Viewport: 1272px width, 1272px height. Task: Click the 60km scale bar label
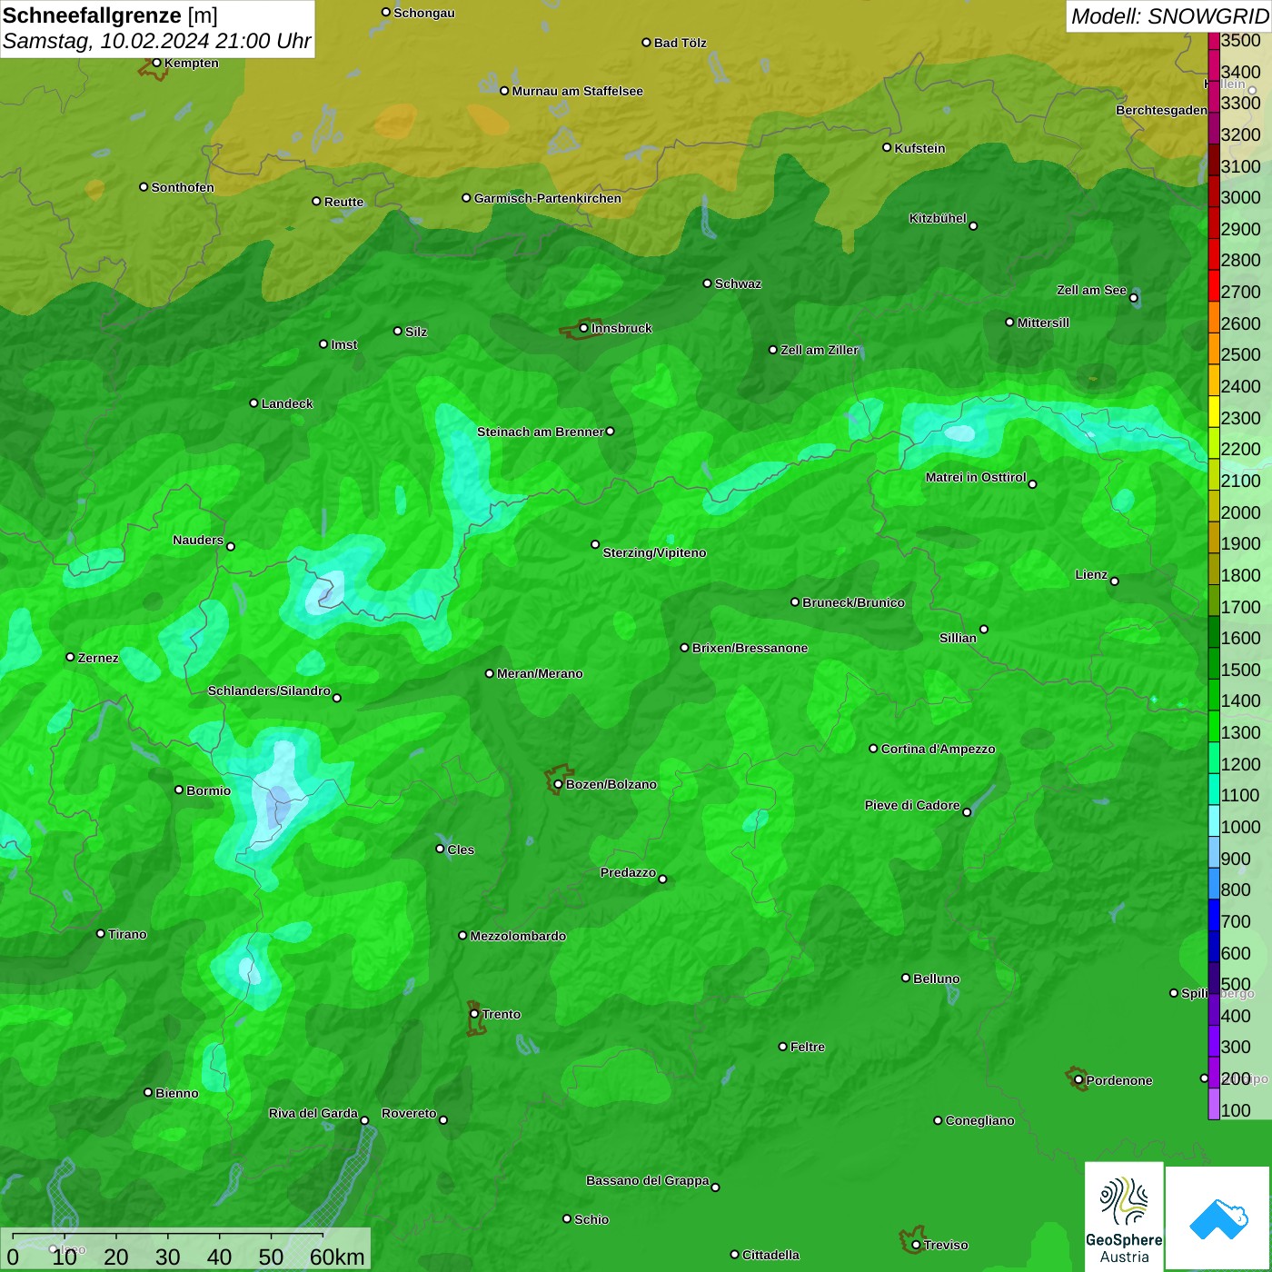[337, 1257]
